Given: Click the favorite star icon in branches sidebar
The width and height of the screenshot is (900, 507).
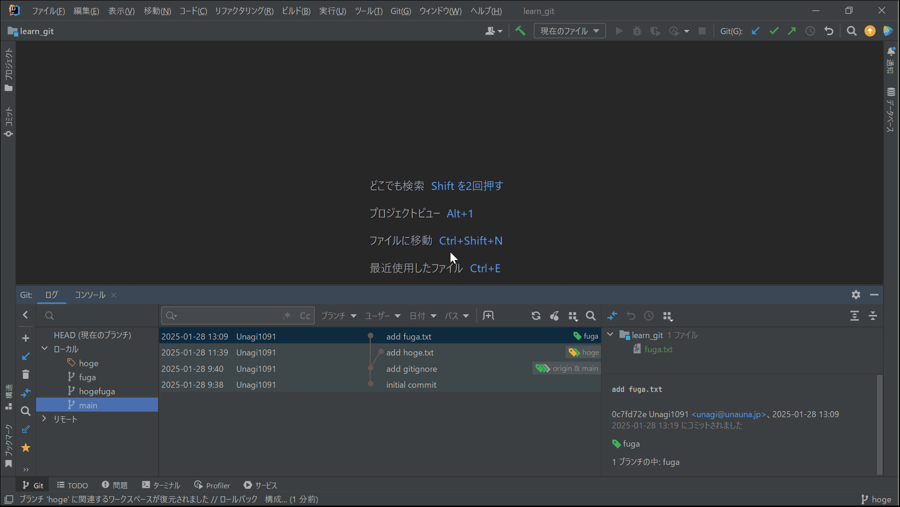Looking at the screenshot, I should click(26, 448).
